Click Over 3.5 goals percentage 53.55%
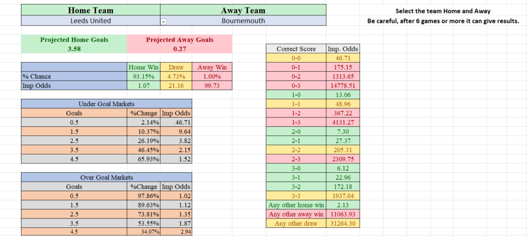 click(144, 223)
